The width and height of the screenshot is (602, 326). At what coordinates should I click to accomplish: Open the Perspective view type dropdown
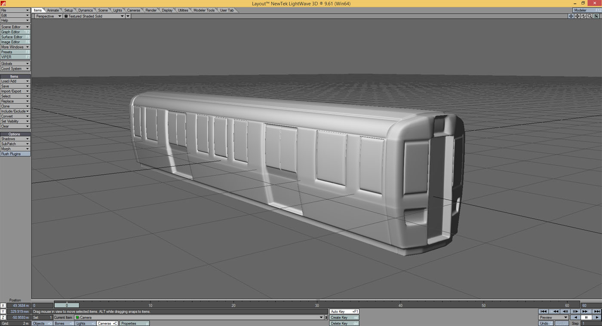[48, 16]
